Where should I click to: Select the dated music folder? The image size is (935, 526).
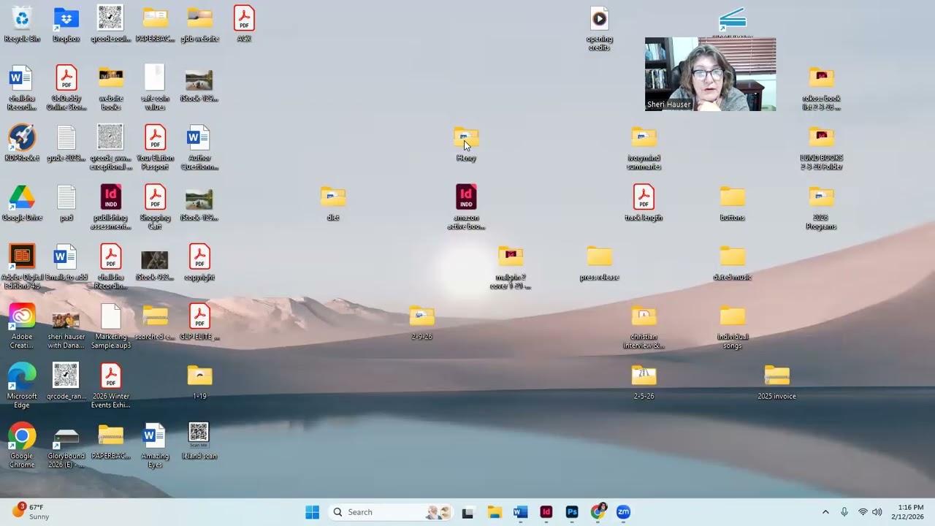point(732,263)
